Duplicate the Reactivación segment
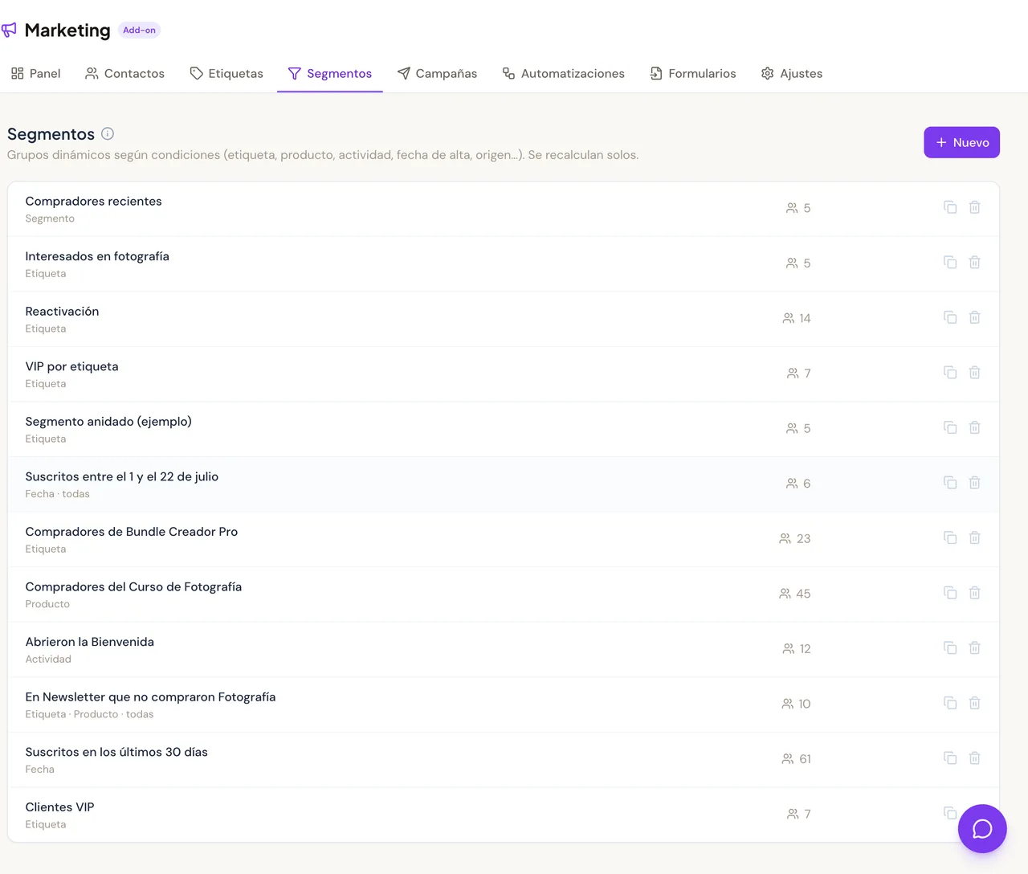The image size is (1028, 874). 950,317
